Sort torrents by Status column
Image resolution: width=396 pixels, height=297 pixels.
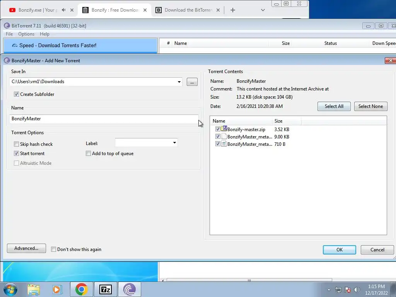[330, 43]
